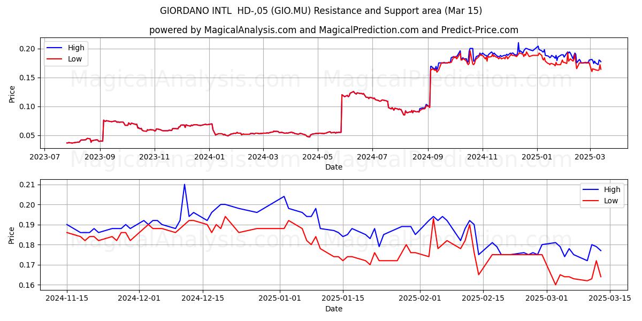Click the 0.17 price tick on lower chart
642x321 pixels.
click(x=28, y=265)
